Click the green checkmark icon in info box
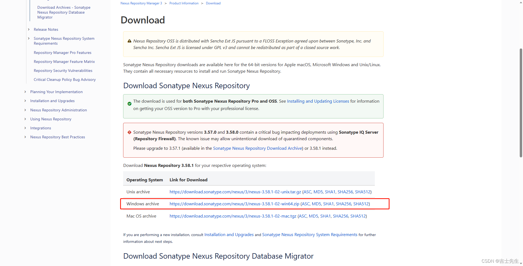 point(129,104)
